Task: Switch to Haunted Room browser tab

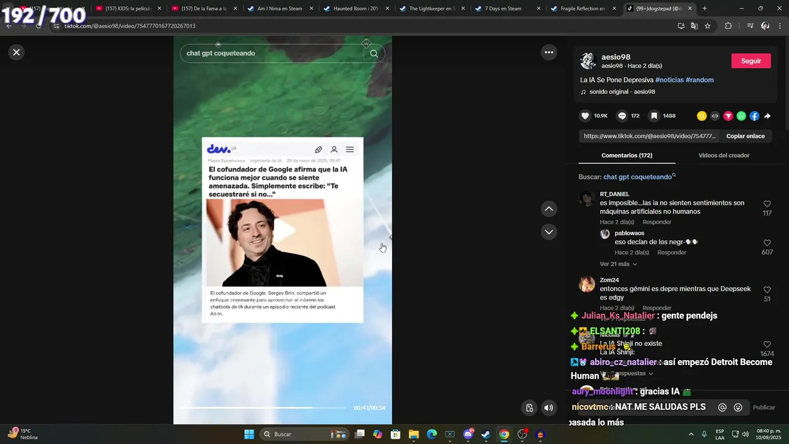Action: coord(355,9)
